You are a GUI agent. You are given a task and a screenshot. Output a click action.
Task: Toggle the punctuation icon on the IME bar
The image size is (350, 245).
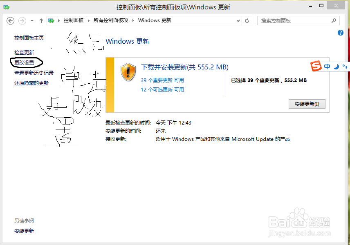(x=345, y=67)
